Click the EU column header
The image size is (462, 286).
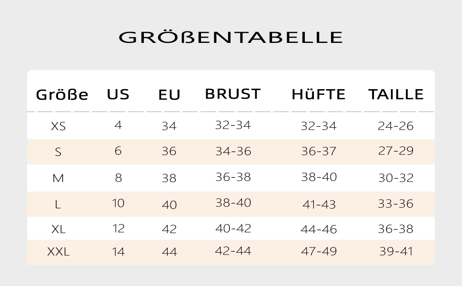coord(169,95)
